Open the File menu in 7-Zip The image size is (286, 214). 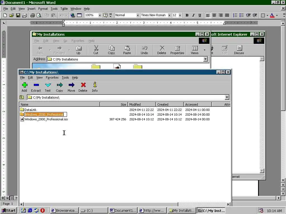click(22, 77)
